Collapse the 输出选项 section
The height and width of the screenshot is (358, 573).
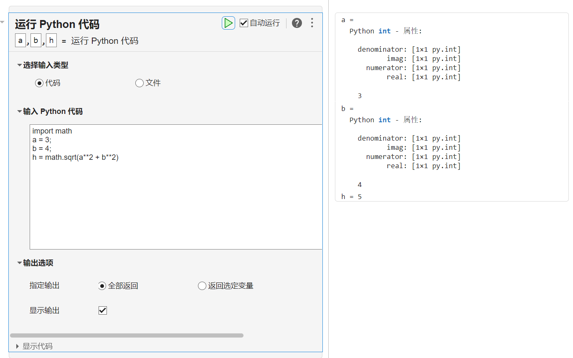pos(20,263)
